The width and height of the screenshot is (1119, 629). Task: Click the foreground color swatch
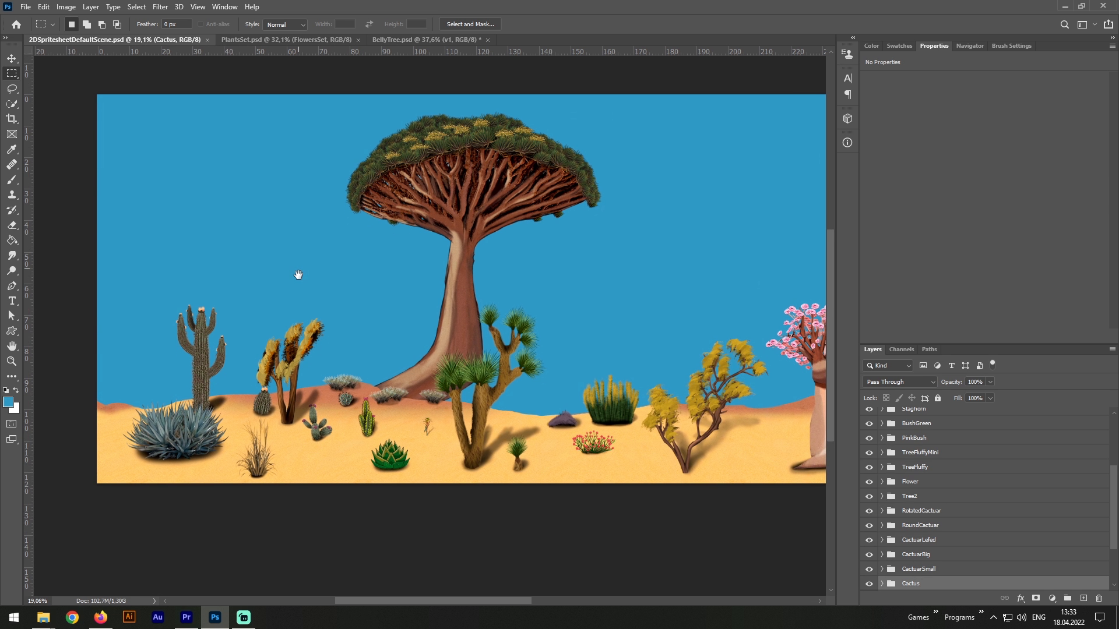pyautogui.click(x=8, y=402)
